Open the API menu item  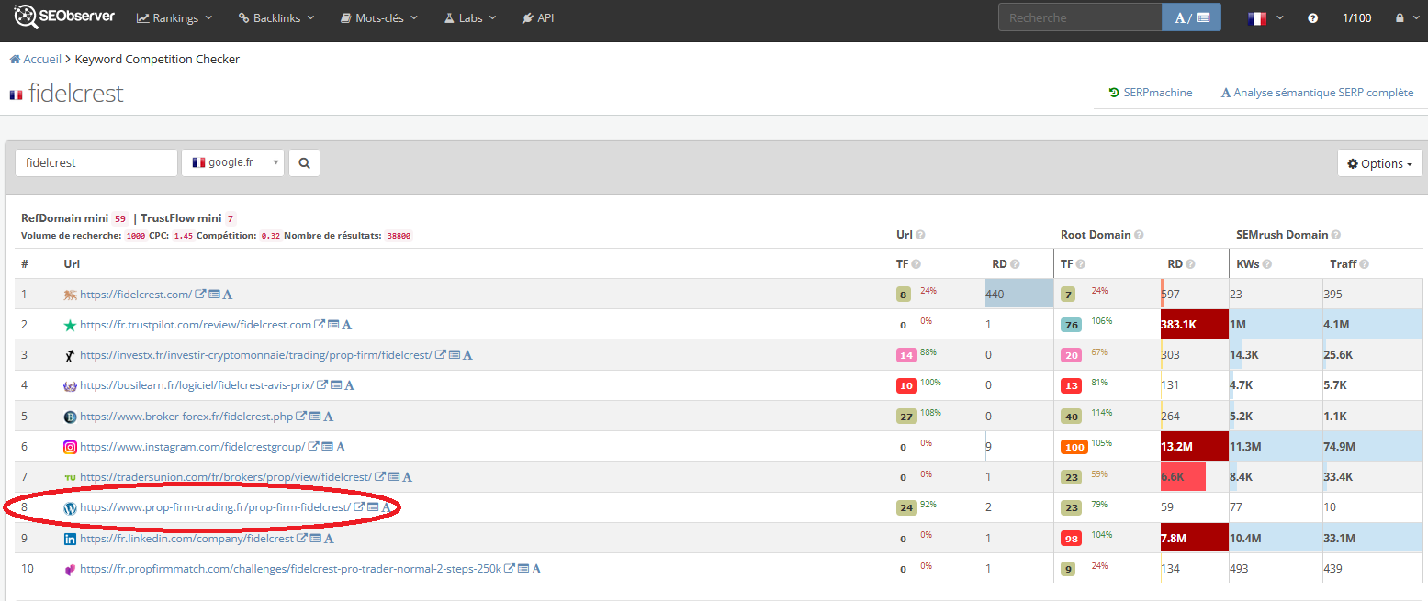coord(538,17)
